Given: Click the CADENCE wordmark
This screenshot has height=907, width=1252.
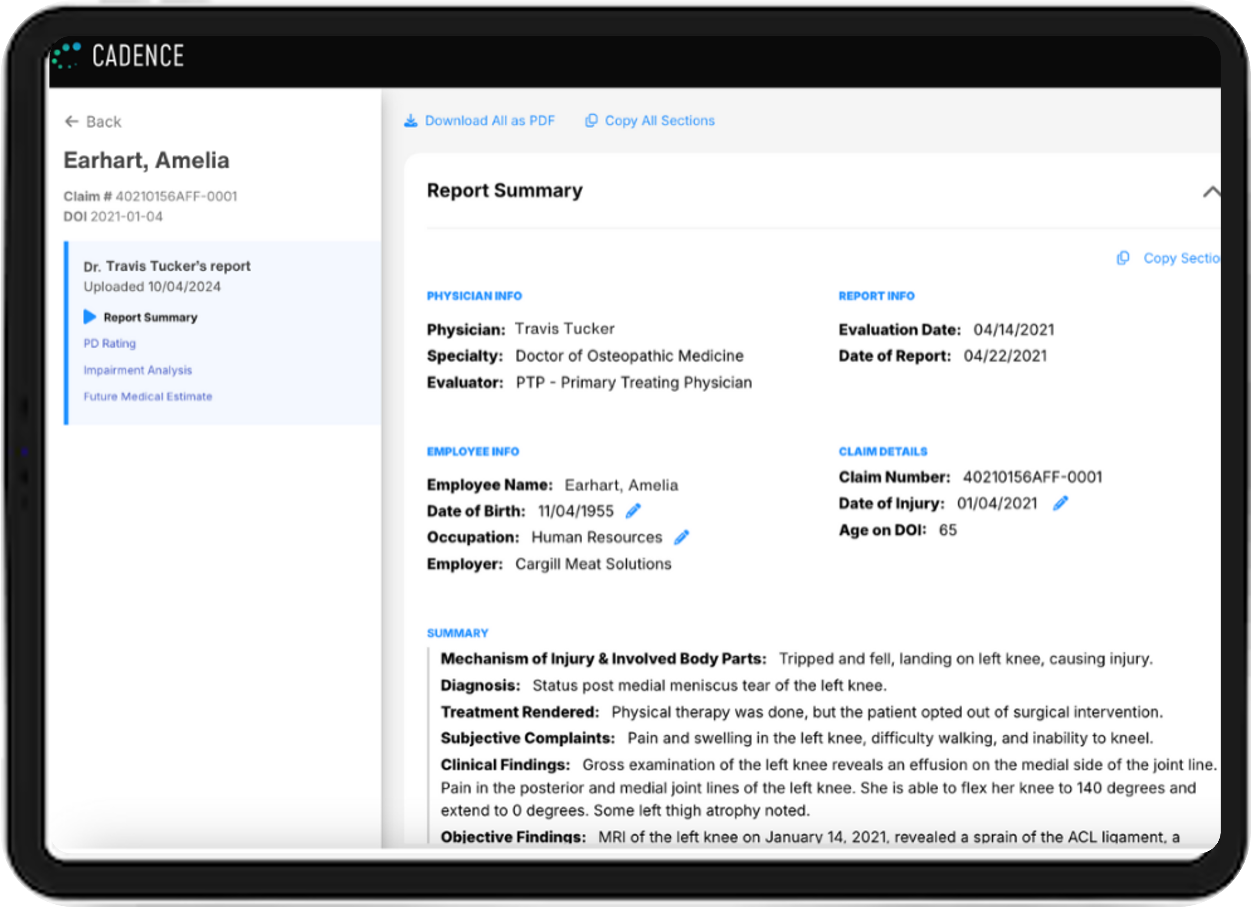Looking at the screenshot, I should [138, 56].
